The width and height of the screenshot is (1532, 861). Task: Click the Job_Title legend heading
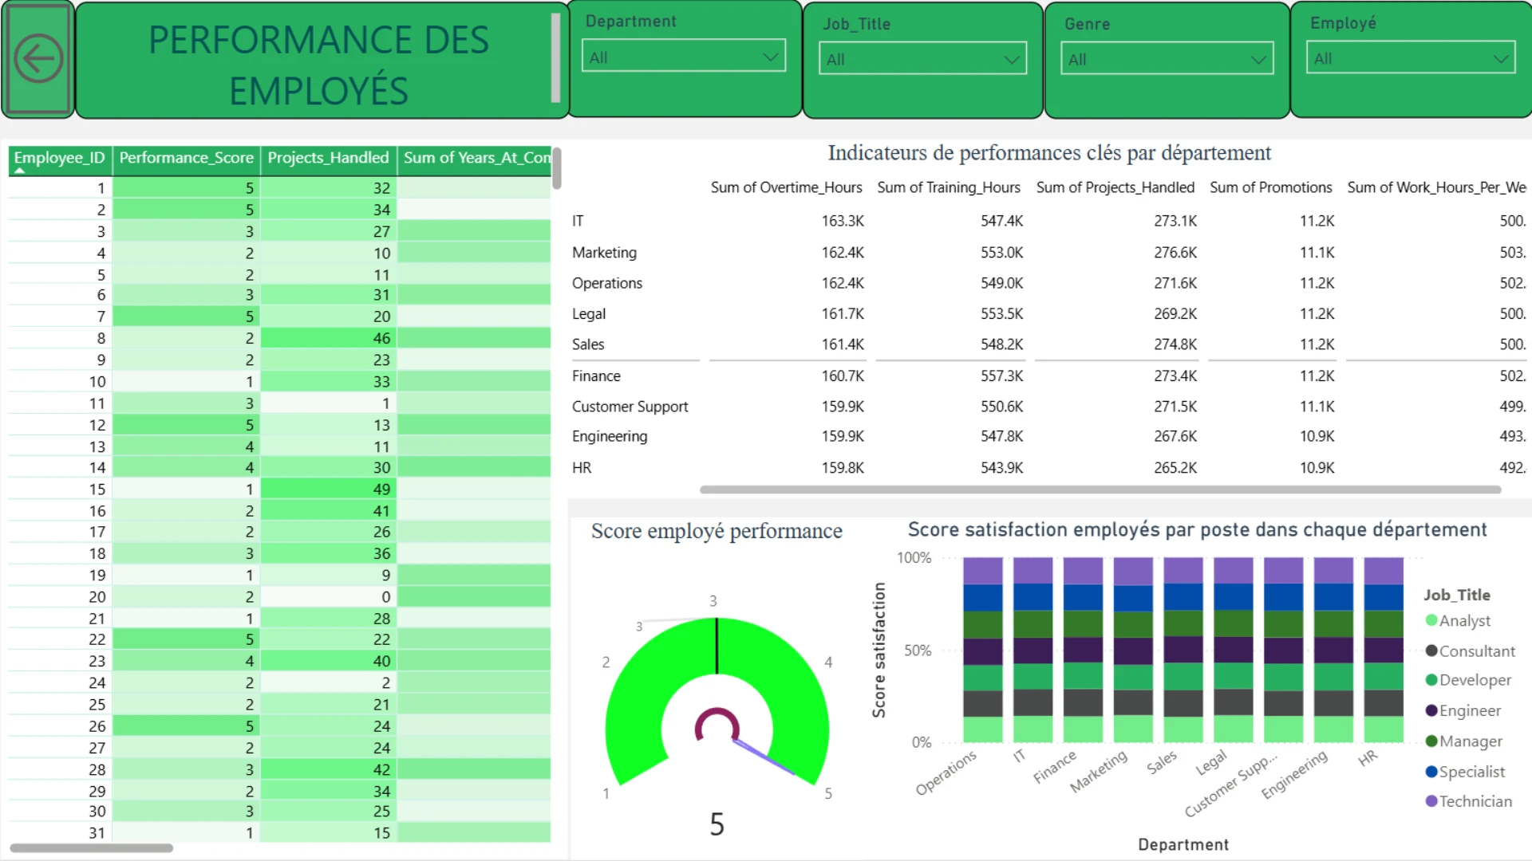pyautogui.click(x=1457, y=595)
